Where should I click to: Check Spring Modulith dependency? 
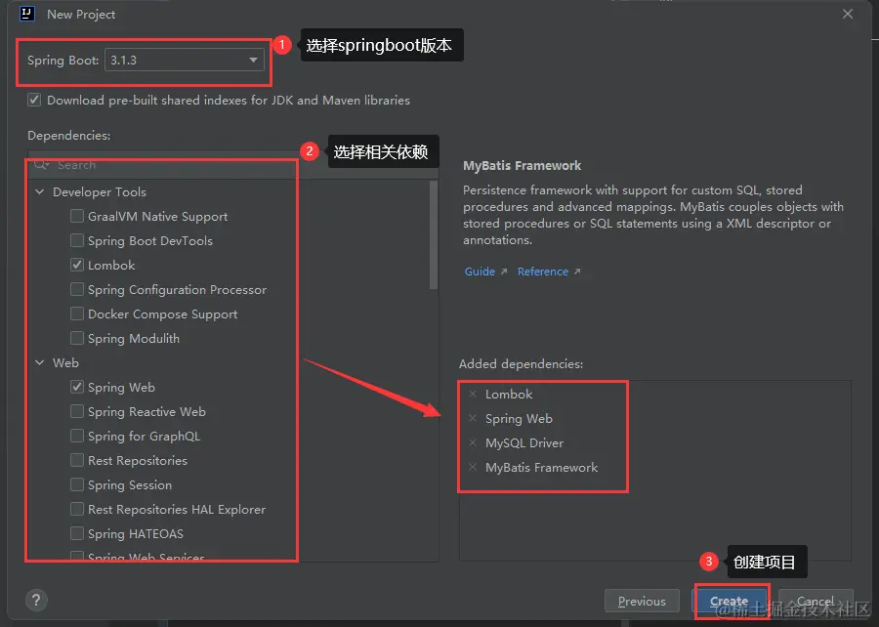click(77, 338)
